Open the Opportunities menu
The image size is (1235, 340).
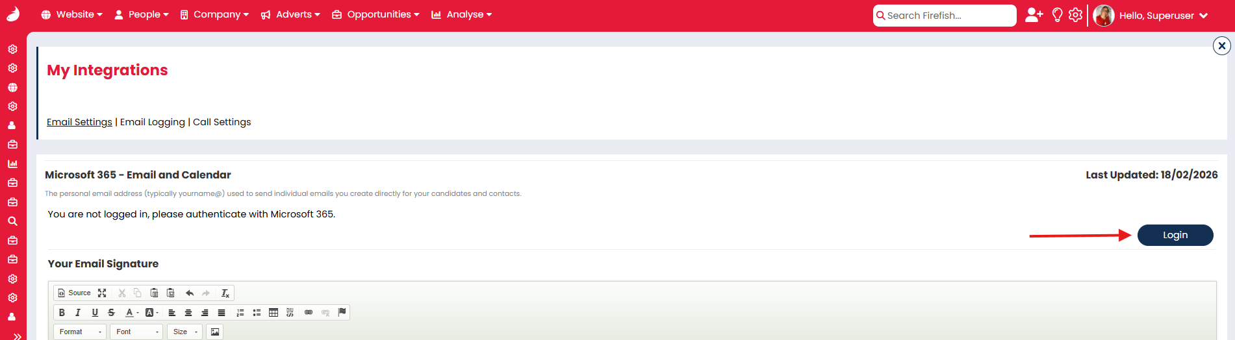click(x=376, y=14)
